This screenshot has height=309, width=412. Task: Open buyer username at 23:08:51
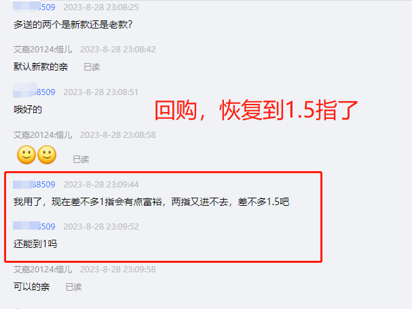tap(34, 92)
